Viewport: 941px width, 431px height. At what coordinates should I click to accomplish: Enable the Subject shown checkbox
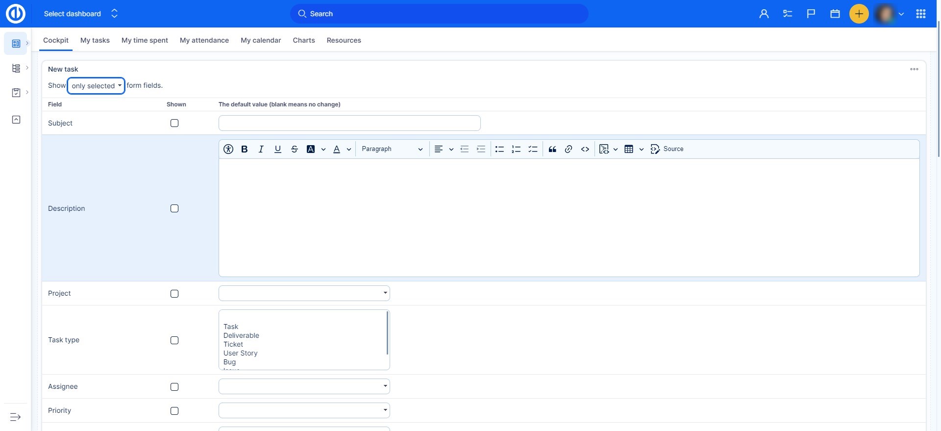tap(174, 123)
